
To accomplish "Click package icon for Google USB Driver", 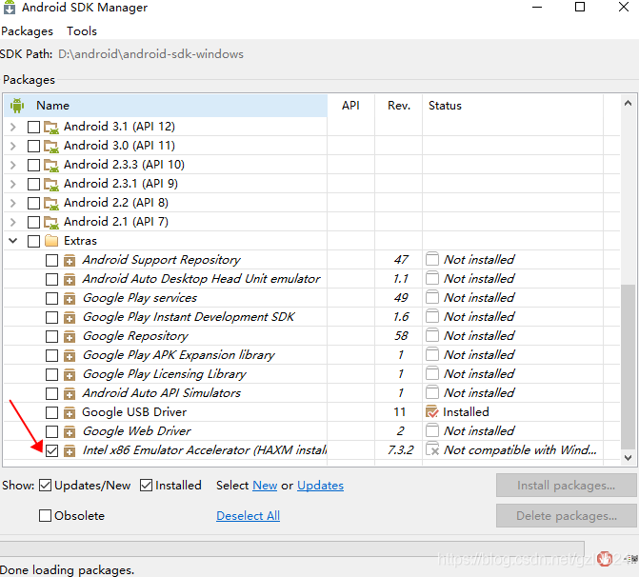I will tap(70, 412).
